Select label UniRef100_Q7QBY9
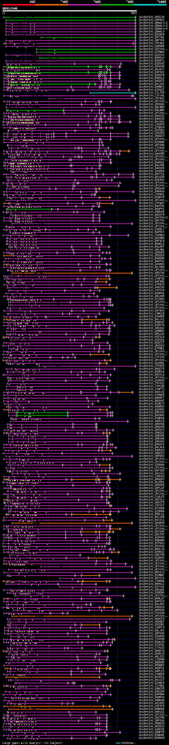Screen dimensions: 169x745 151,128
